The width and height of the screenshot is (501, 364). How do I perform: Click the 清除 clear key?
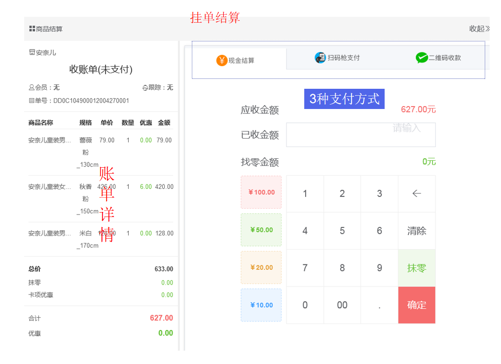417,231
